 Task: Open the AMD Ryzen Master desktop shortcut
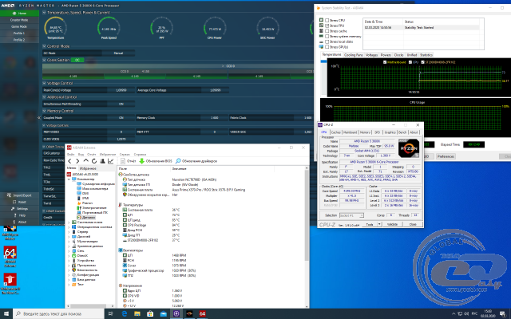pyautogui.click(x=10, y=233)
